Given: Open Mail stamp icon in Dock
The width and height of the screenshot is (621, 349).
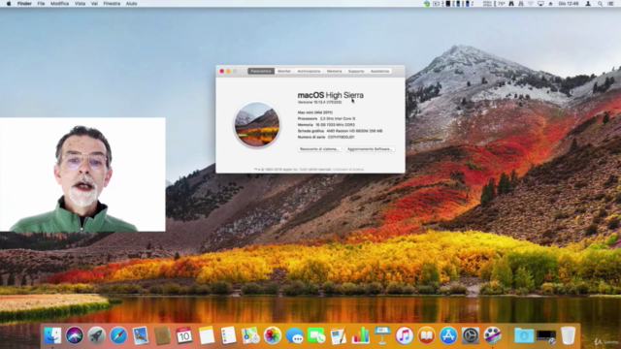Looking at the screenshot, I should tap(140, 336).
